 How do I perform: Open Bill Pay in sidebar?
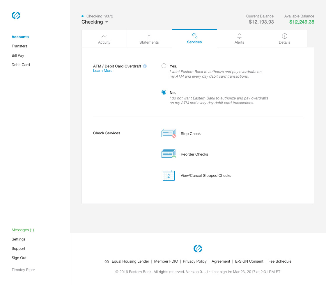pos(18,56)
